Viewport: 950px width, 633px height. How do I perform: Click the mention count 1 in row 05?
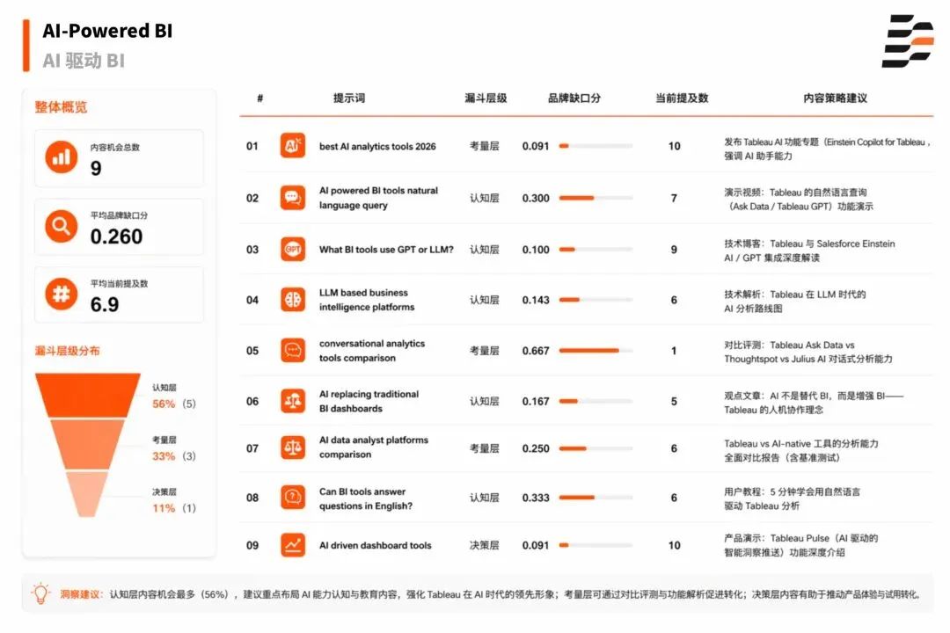pos(674,351)
